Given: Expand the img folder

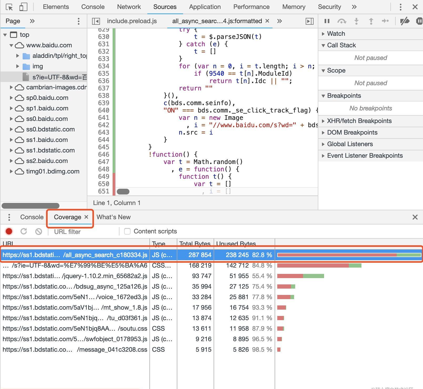Looking at the screenshot, I should click(18, 66).
